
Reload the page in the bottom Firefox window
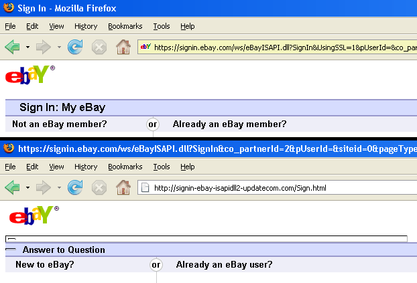[75, 187]
